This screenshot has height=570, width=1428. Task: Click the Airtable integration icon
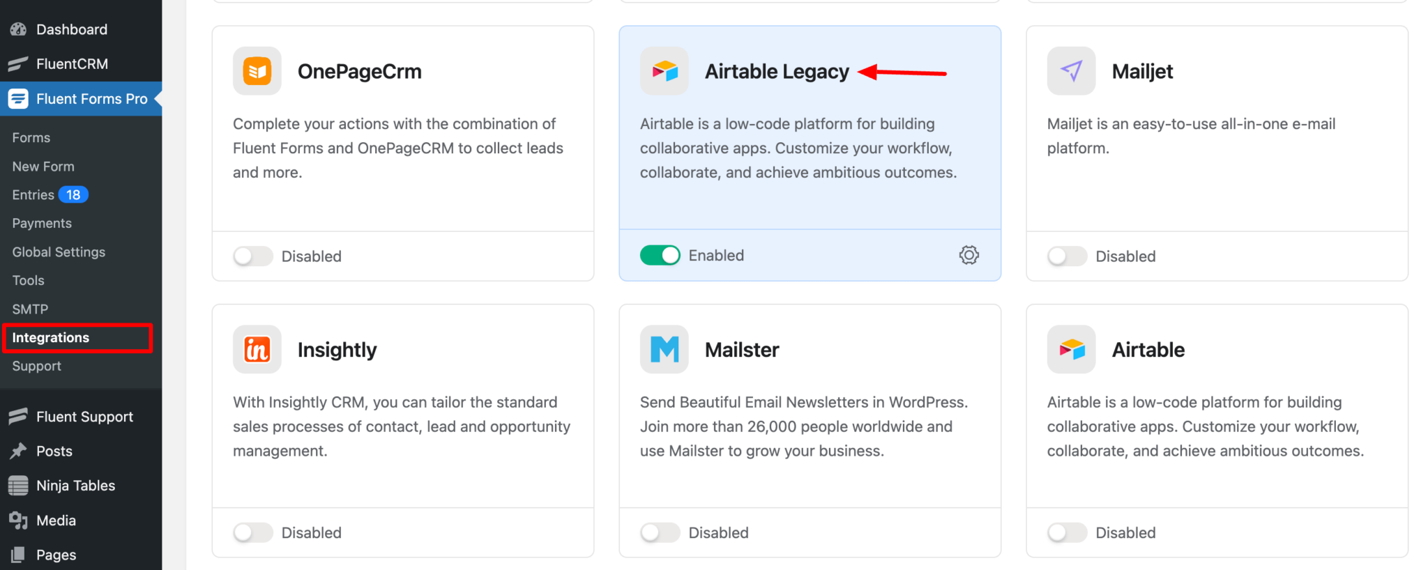pos(1070,349)
